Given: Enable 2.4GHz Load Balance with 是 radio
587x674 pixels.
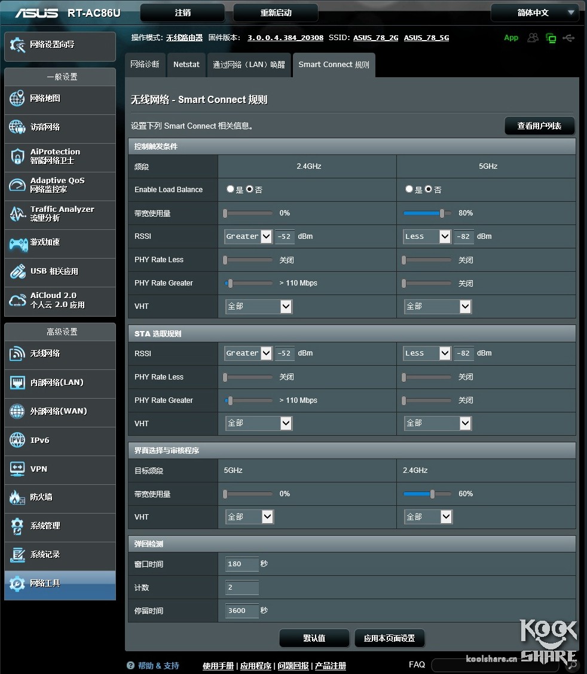Looking at the screenshot, I should [x=230, y=189].
